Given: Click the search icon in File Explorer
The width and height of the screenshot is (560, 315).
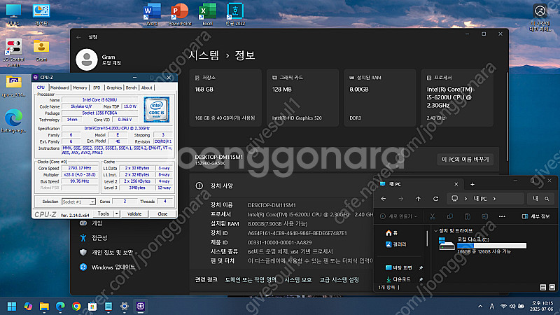Looking at the screenshot, I should (547, 199).
